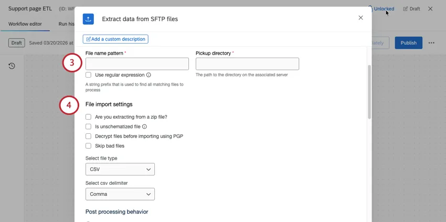Click the blue Publish button
The width and height of the screenshot is (446, 222).
[x=408, y=43]
